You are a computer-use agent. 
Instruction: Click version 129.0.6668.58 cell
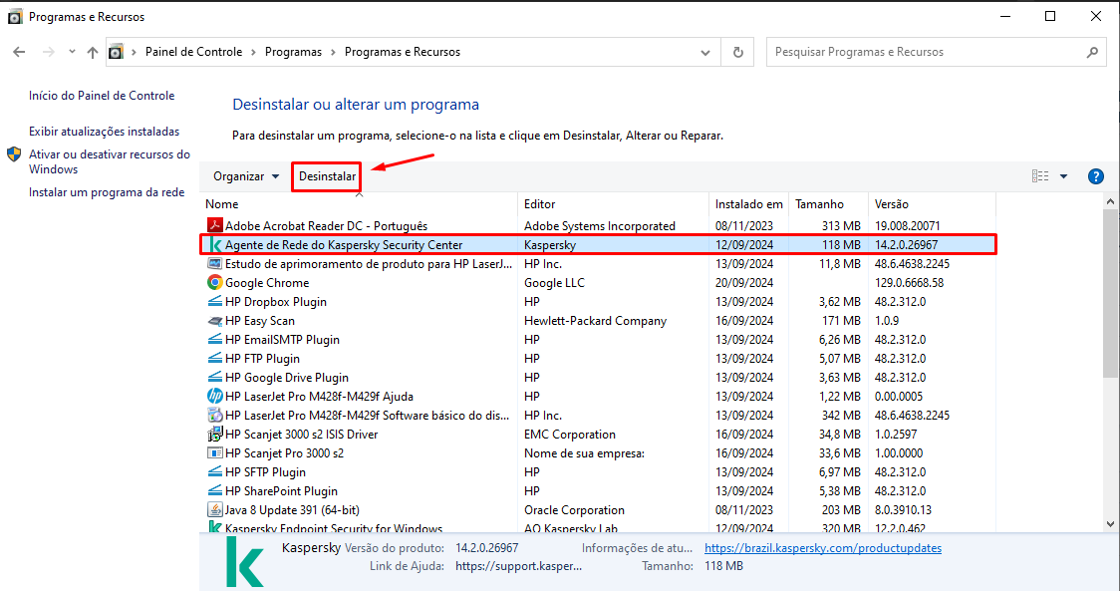910,283
